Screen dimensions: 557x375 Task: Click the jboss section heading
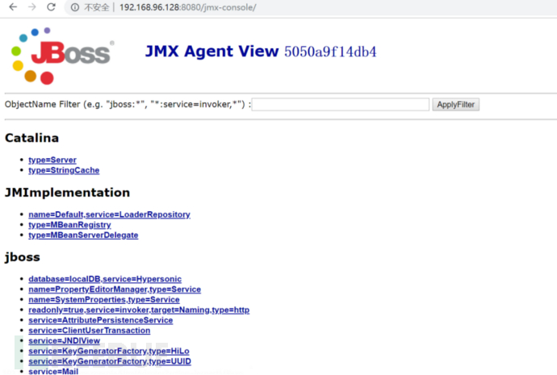click(23, 257)
